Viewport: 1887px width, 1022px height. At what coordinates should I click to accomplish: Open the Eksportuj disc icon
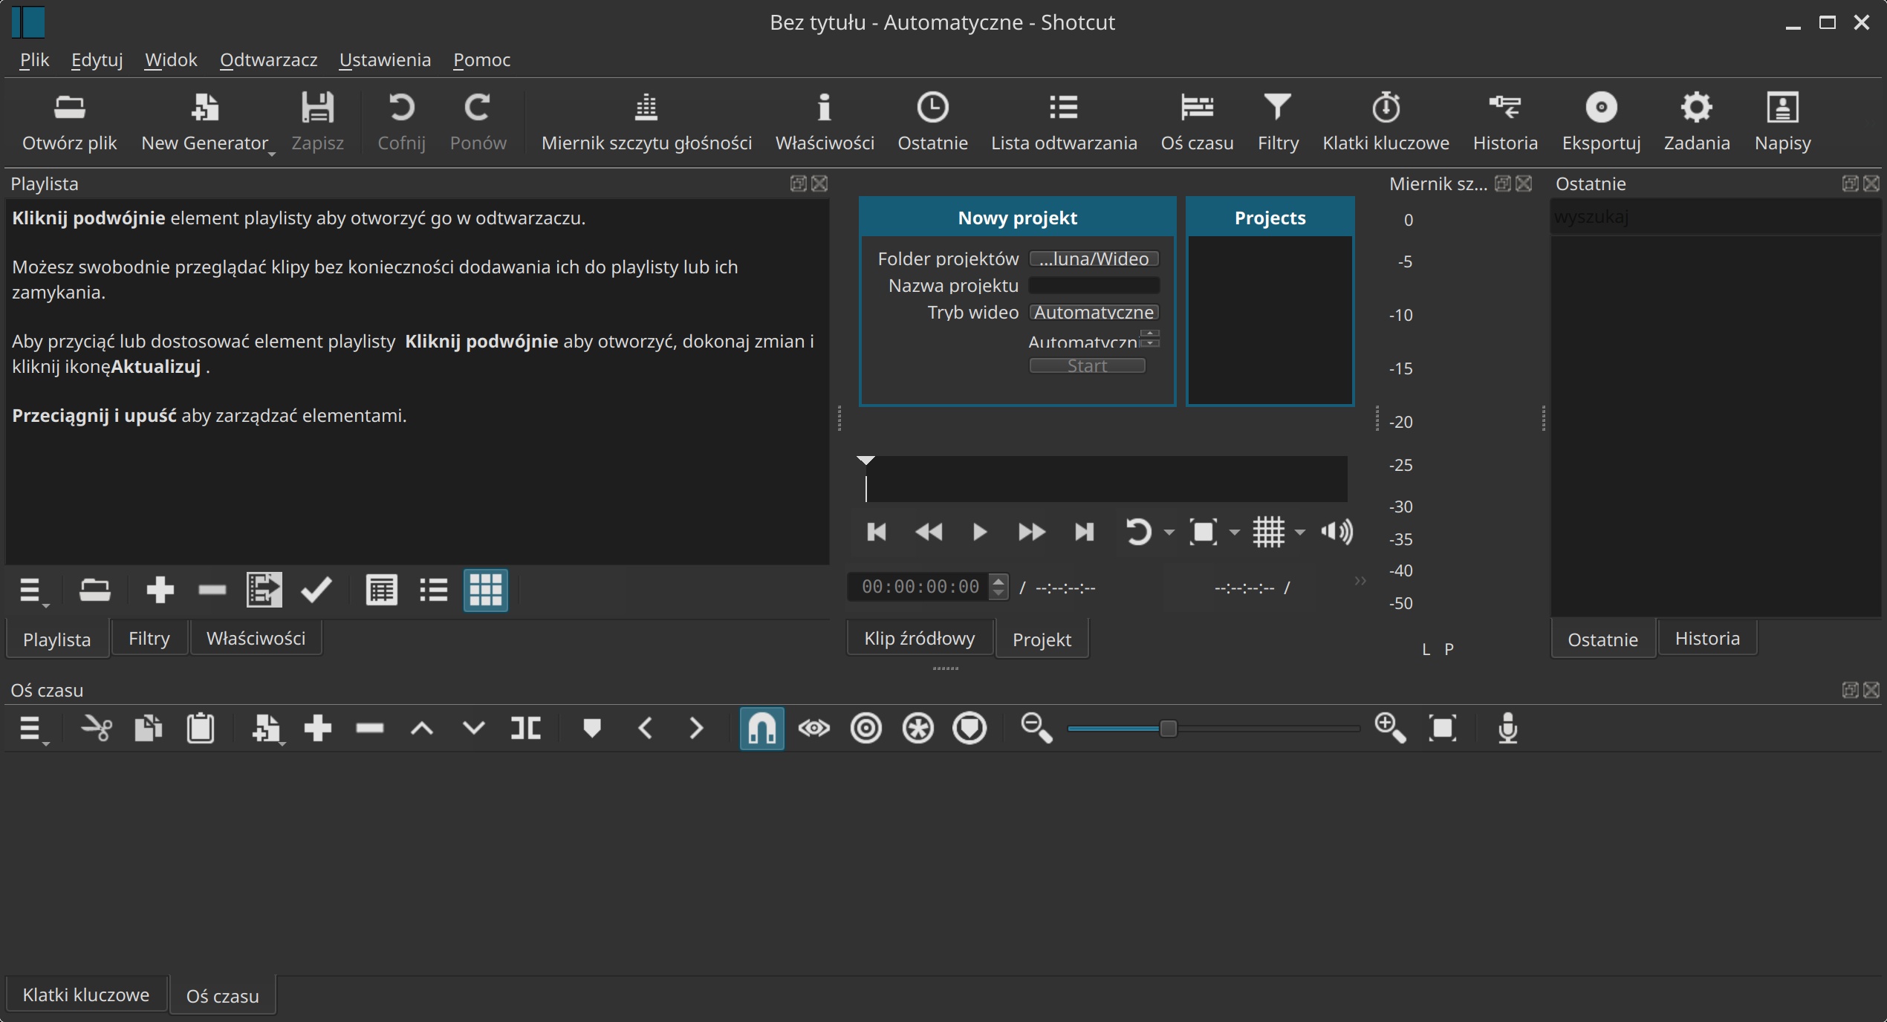(x=1600, y=108)
